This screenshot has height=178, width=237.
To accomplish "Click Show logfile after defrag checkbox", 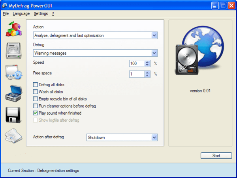I will click(36, 120).
